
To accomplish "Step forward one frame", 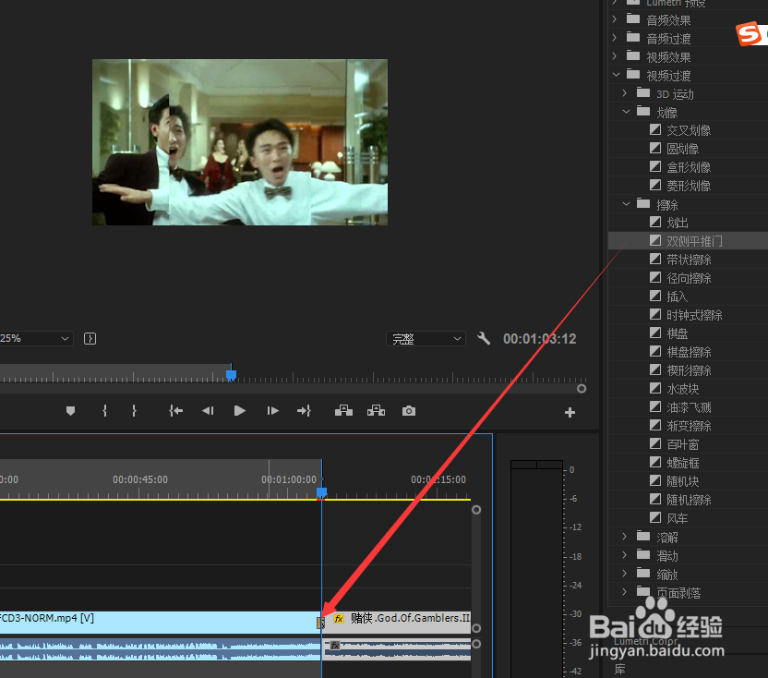I will 273,411.
